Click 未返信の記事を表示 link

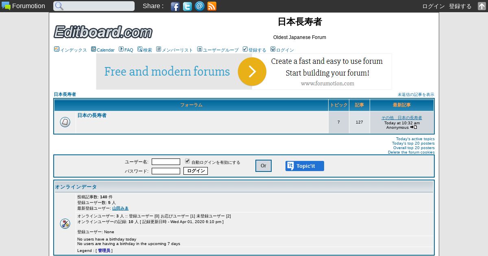tap(416, 95)
